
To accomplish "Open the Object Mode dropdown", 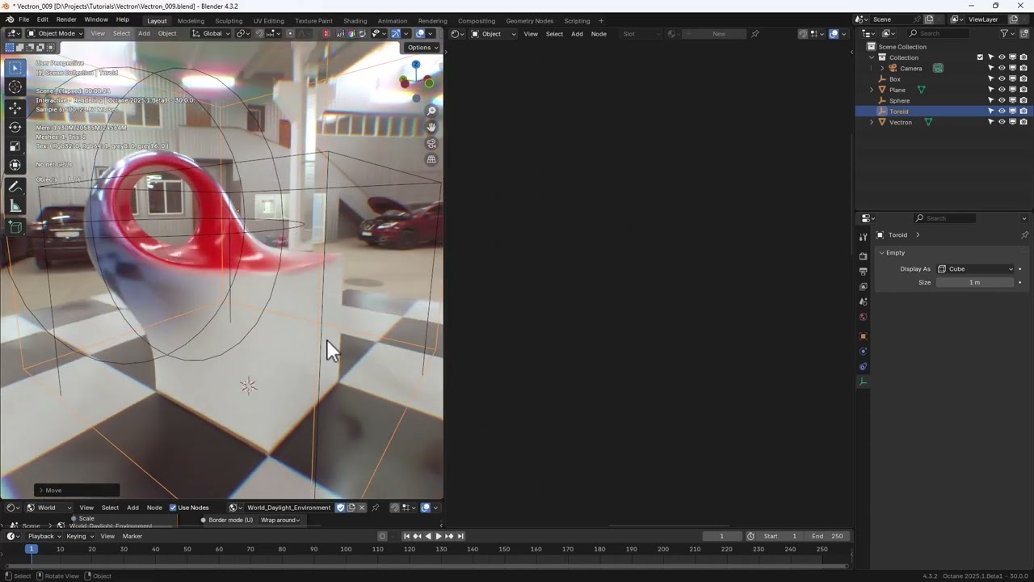I will 55,33.
